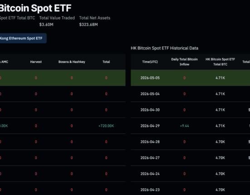Select the 2026-04-29 date row
Viewport: 250px width, 195px height.
[x=191, y=126]
